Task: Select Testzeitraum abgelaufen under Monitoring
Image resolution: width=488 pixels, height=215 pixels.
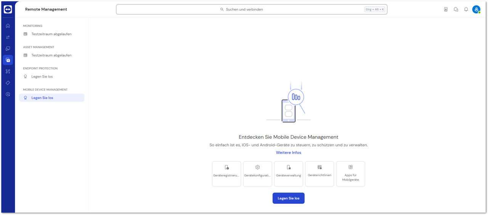Action: pos(51,34)
